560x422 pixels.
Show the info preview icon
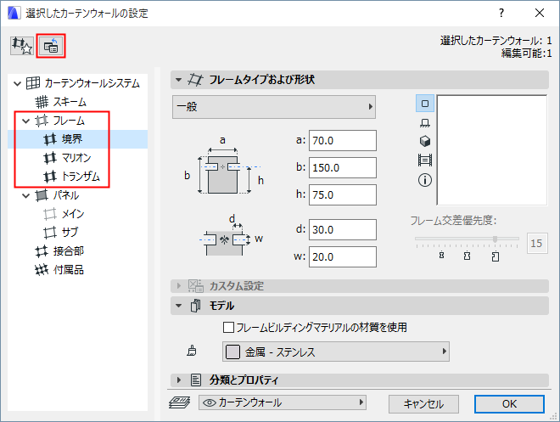point(425,180)
